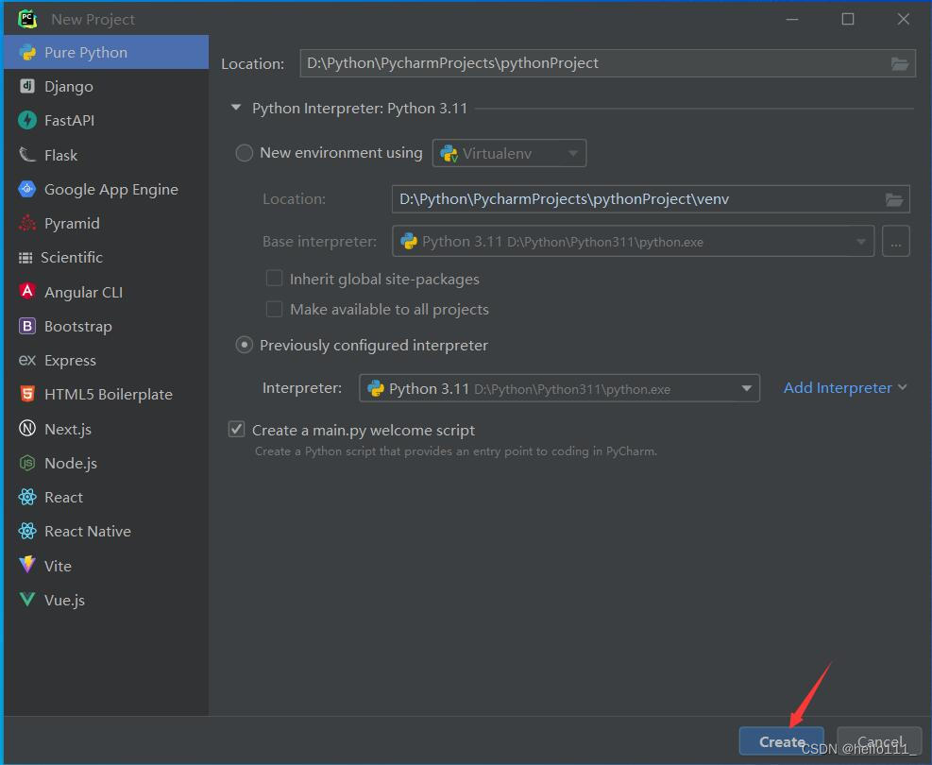Select Node.js project type
This screenshot has width=932, height=765.
107,463
